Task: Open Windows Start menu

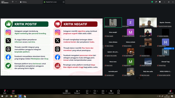Action: tap(2, 96)
